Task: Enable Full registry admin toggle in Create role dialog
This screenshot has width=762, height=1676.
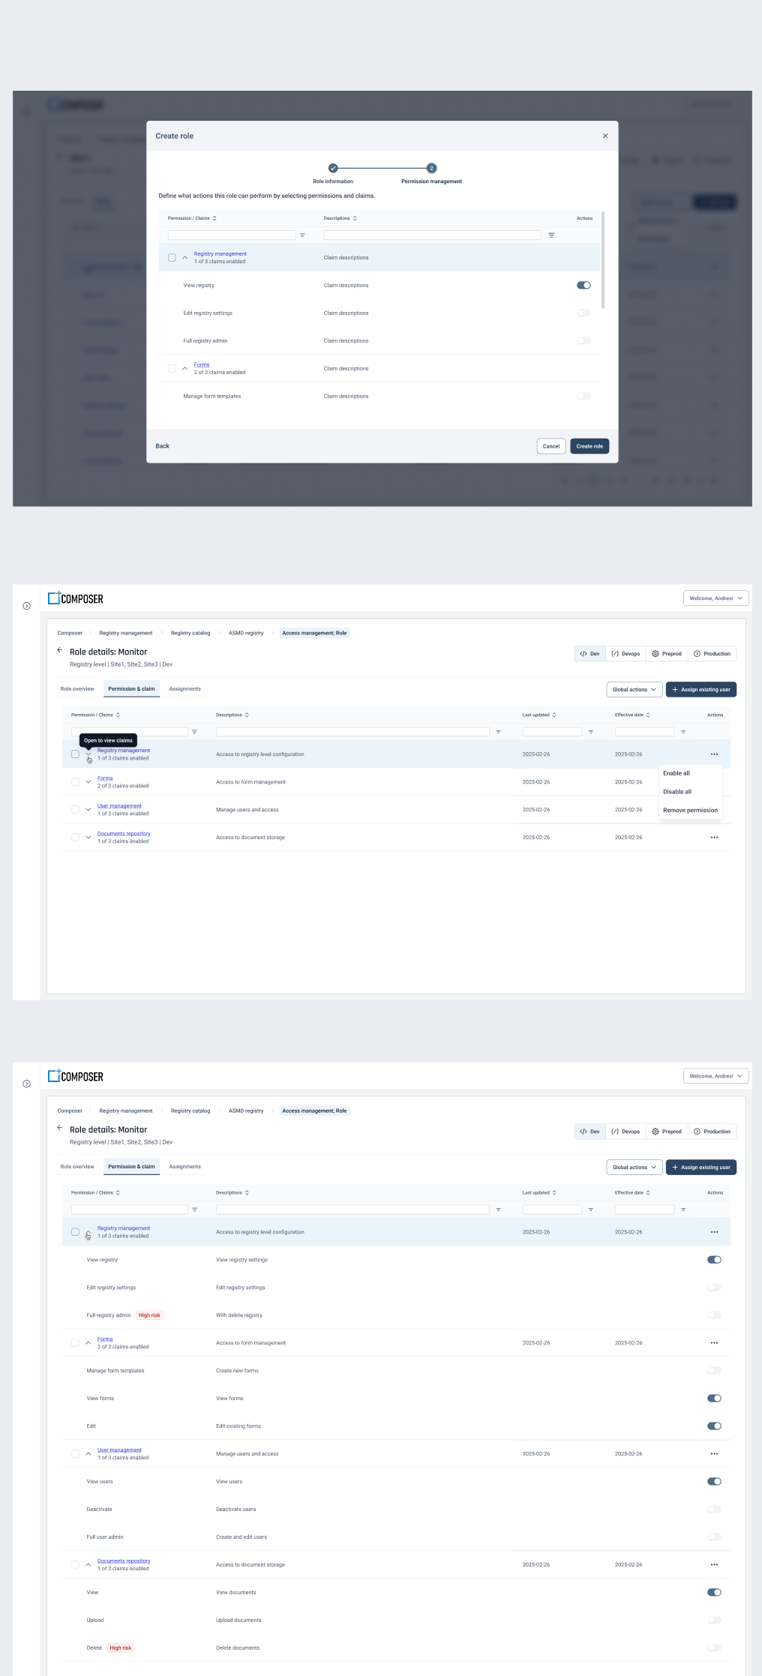Action: [583, 340]
